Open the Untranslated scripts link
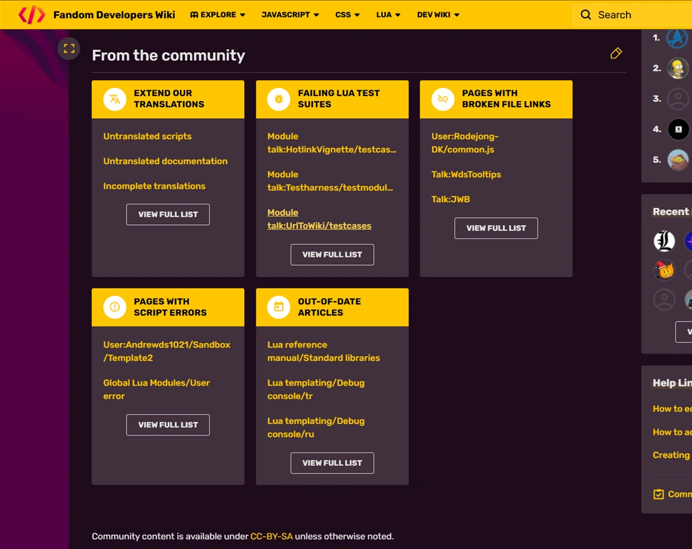The image size is (692, 549). (x=147, y=136)
